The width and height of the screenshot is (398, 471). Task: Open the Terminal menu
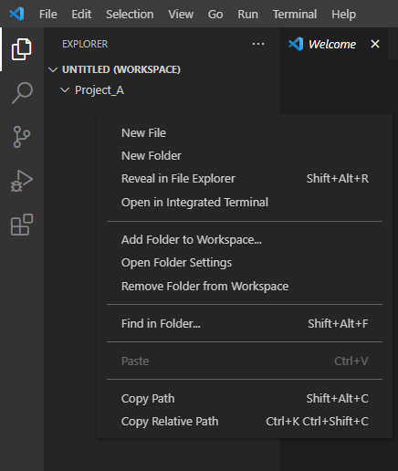point(295,15)
